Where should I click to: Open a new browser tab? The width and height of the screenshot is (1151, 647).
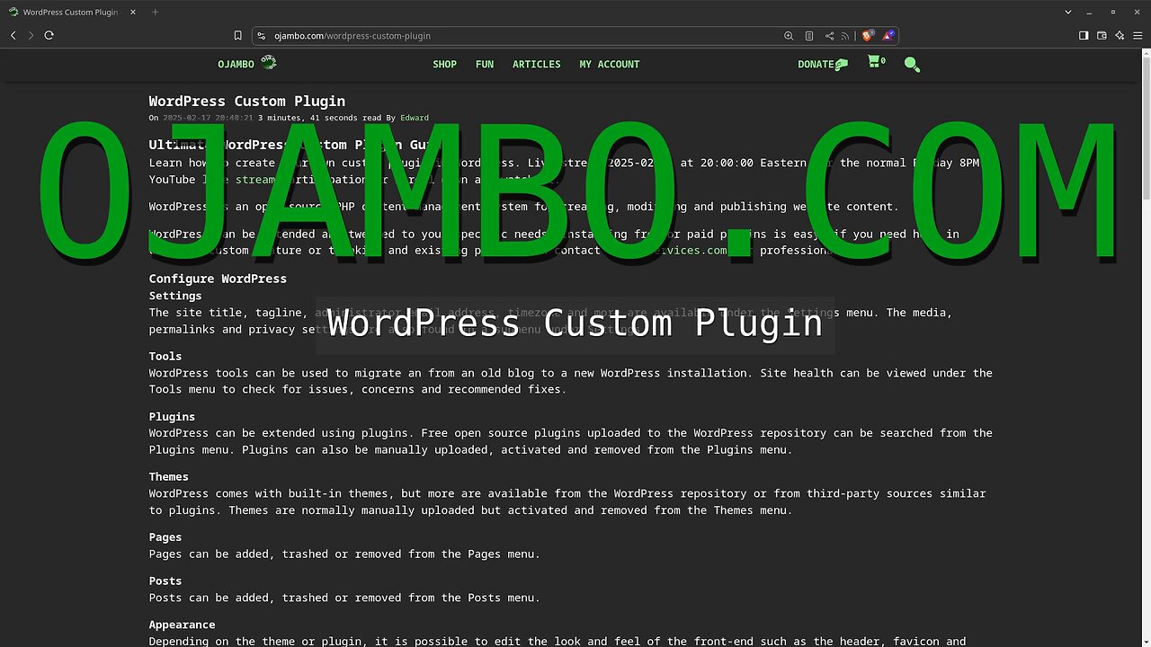pos(155,13)
